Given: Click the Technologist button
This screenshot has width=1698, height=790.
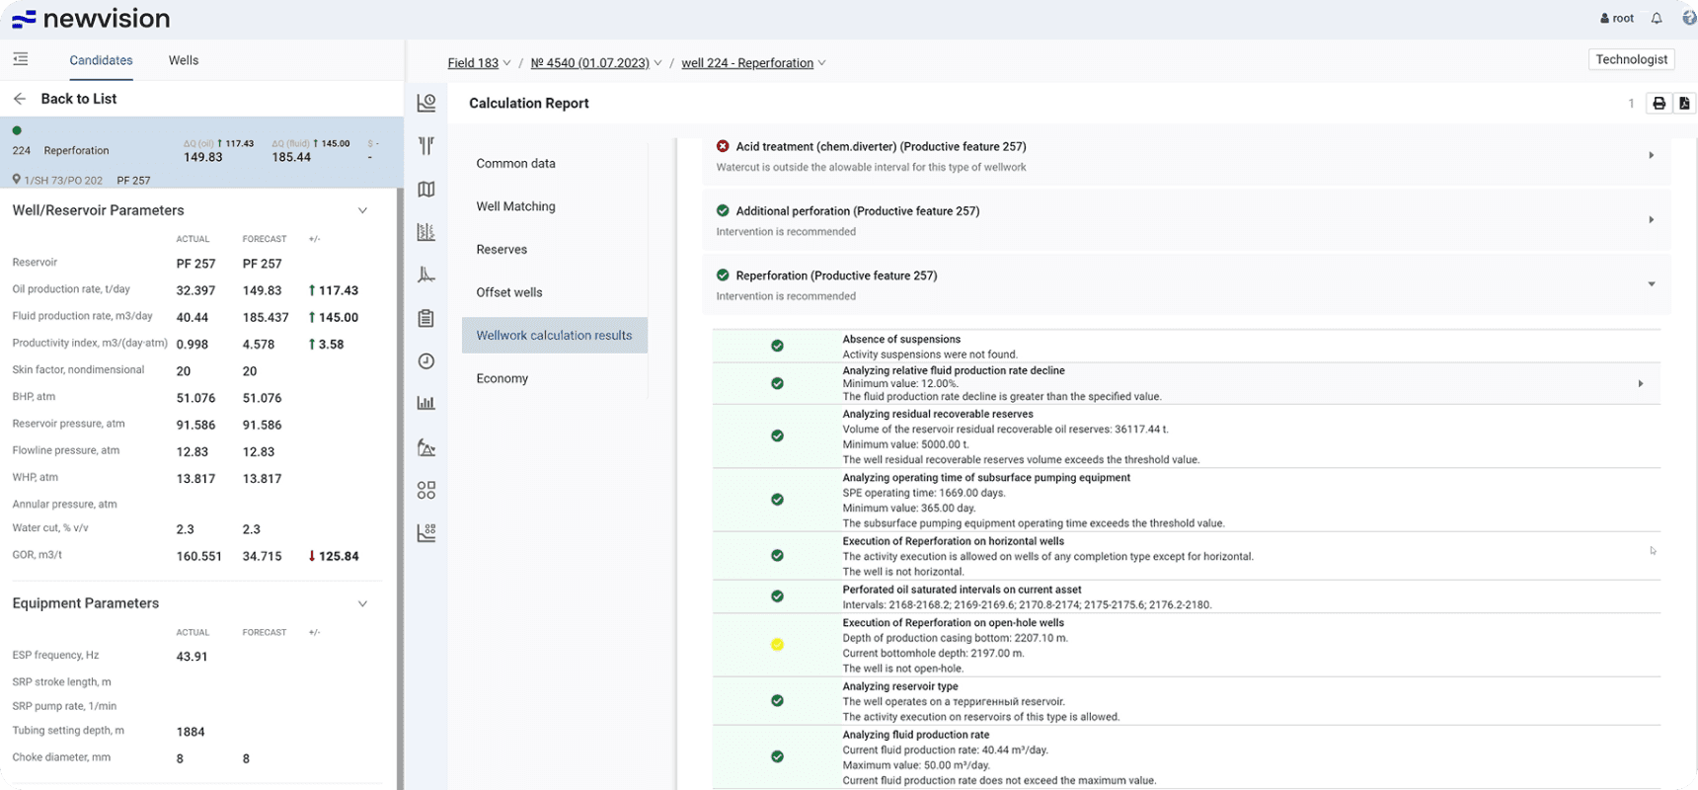Looking at the screenshot, I should point(1631,59).
